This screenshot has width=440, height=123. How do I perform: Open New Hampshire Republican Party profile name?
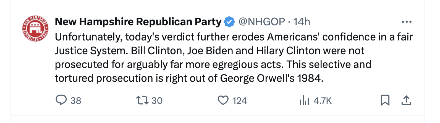[138, 22]
